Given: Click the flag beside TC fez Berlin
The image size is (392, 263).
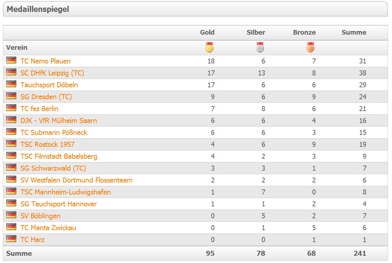Looking at the screenshot, I should click(11, 108).
